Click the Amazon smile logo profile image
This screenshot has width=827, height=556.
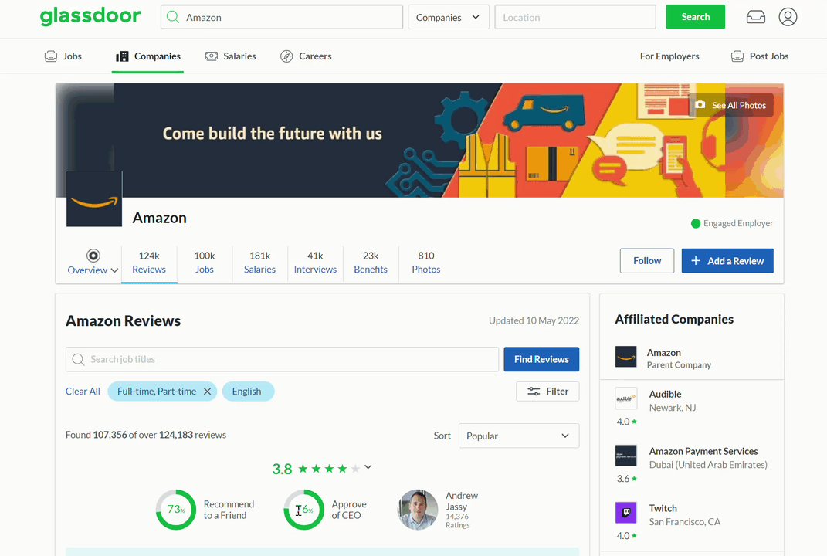(93, 198)
